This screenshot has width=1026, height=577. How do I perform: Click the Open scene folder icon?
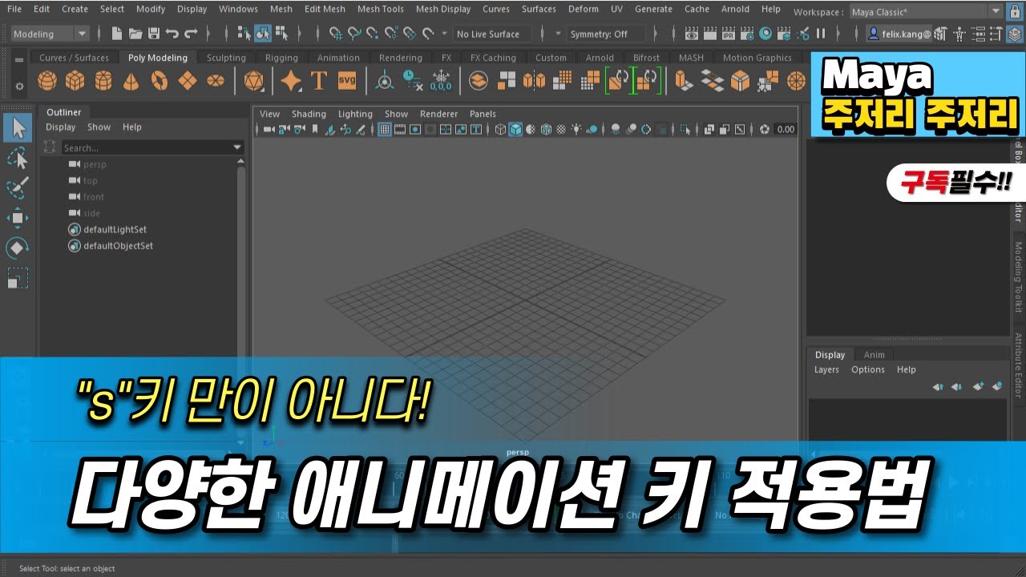(x=135, y=34)
